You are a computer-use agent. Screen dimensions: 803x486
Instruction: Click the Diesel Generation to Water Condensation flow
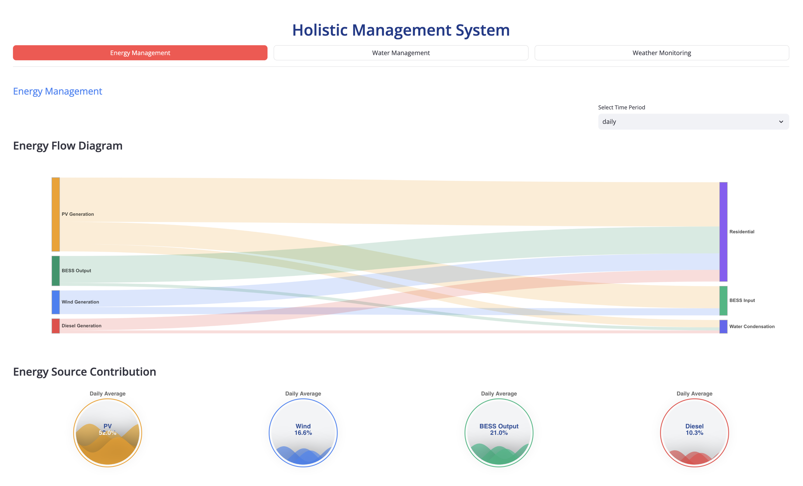pyautogui.click(x=391, y=332)
